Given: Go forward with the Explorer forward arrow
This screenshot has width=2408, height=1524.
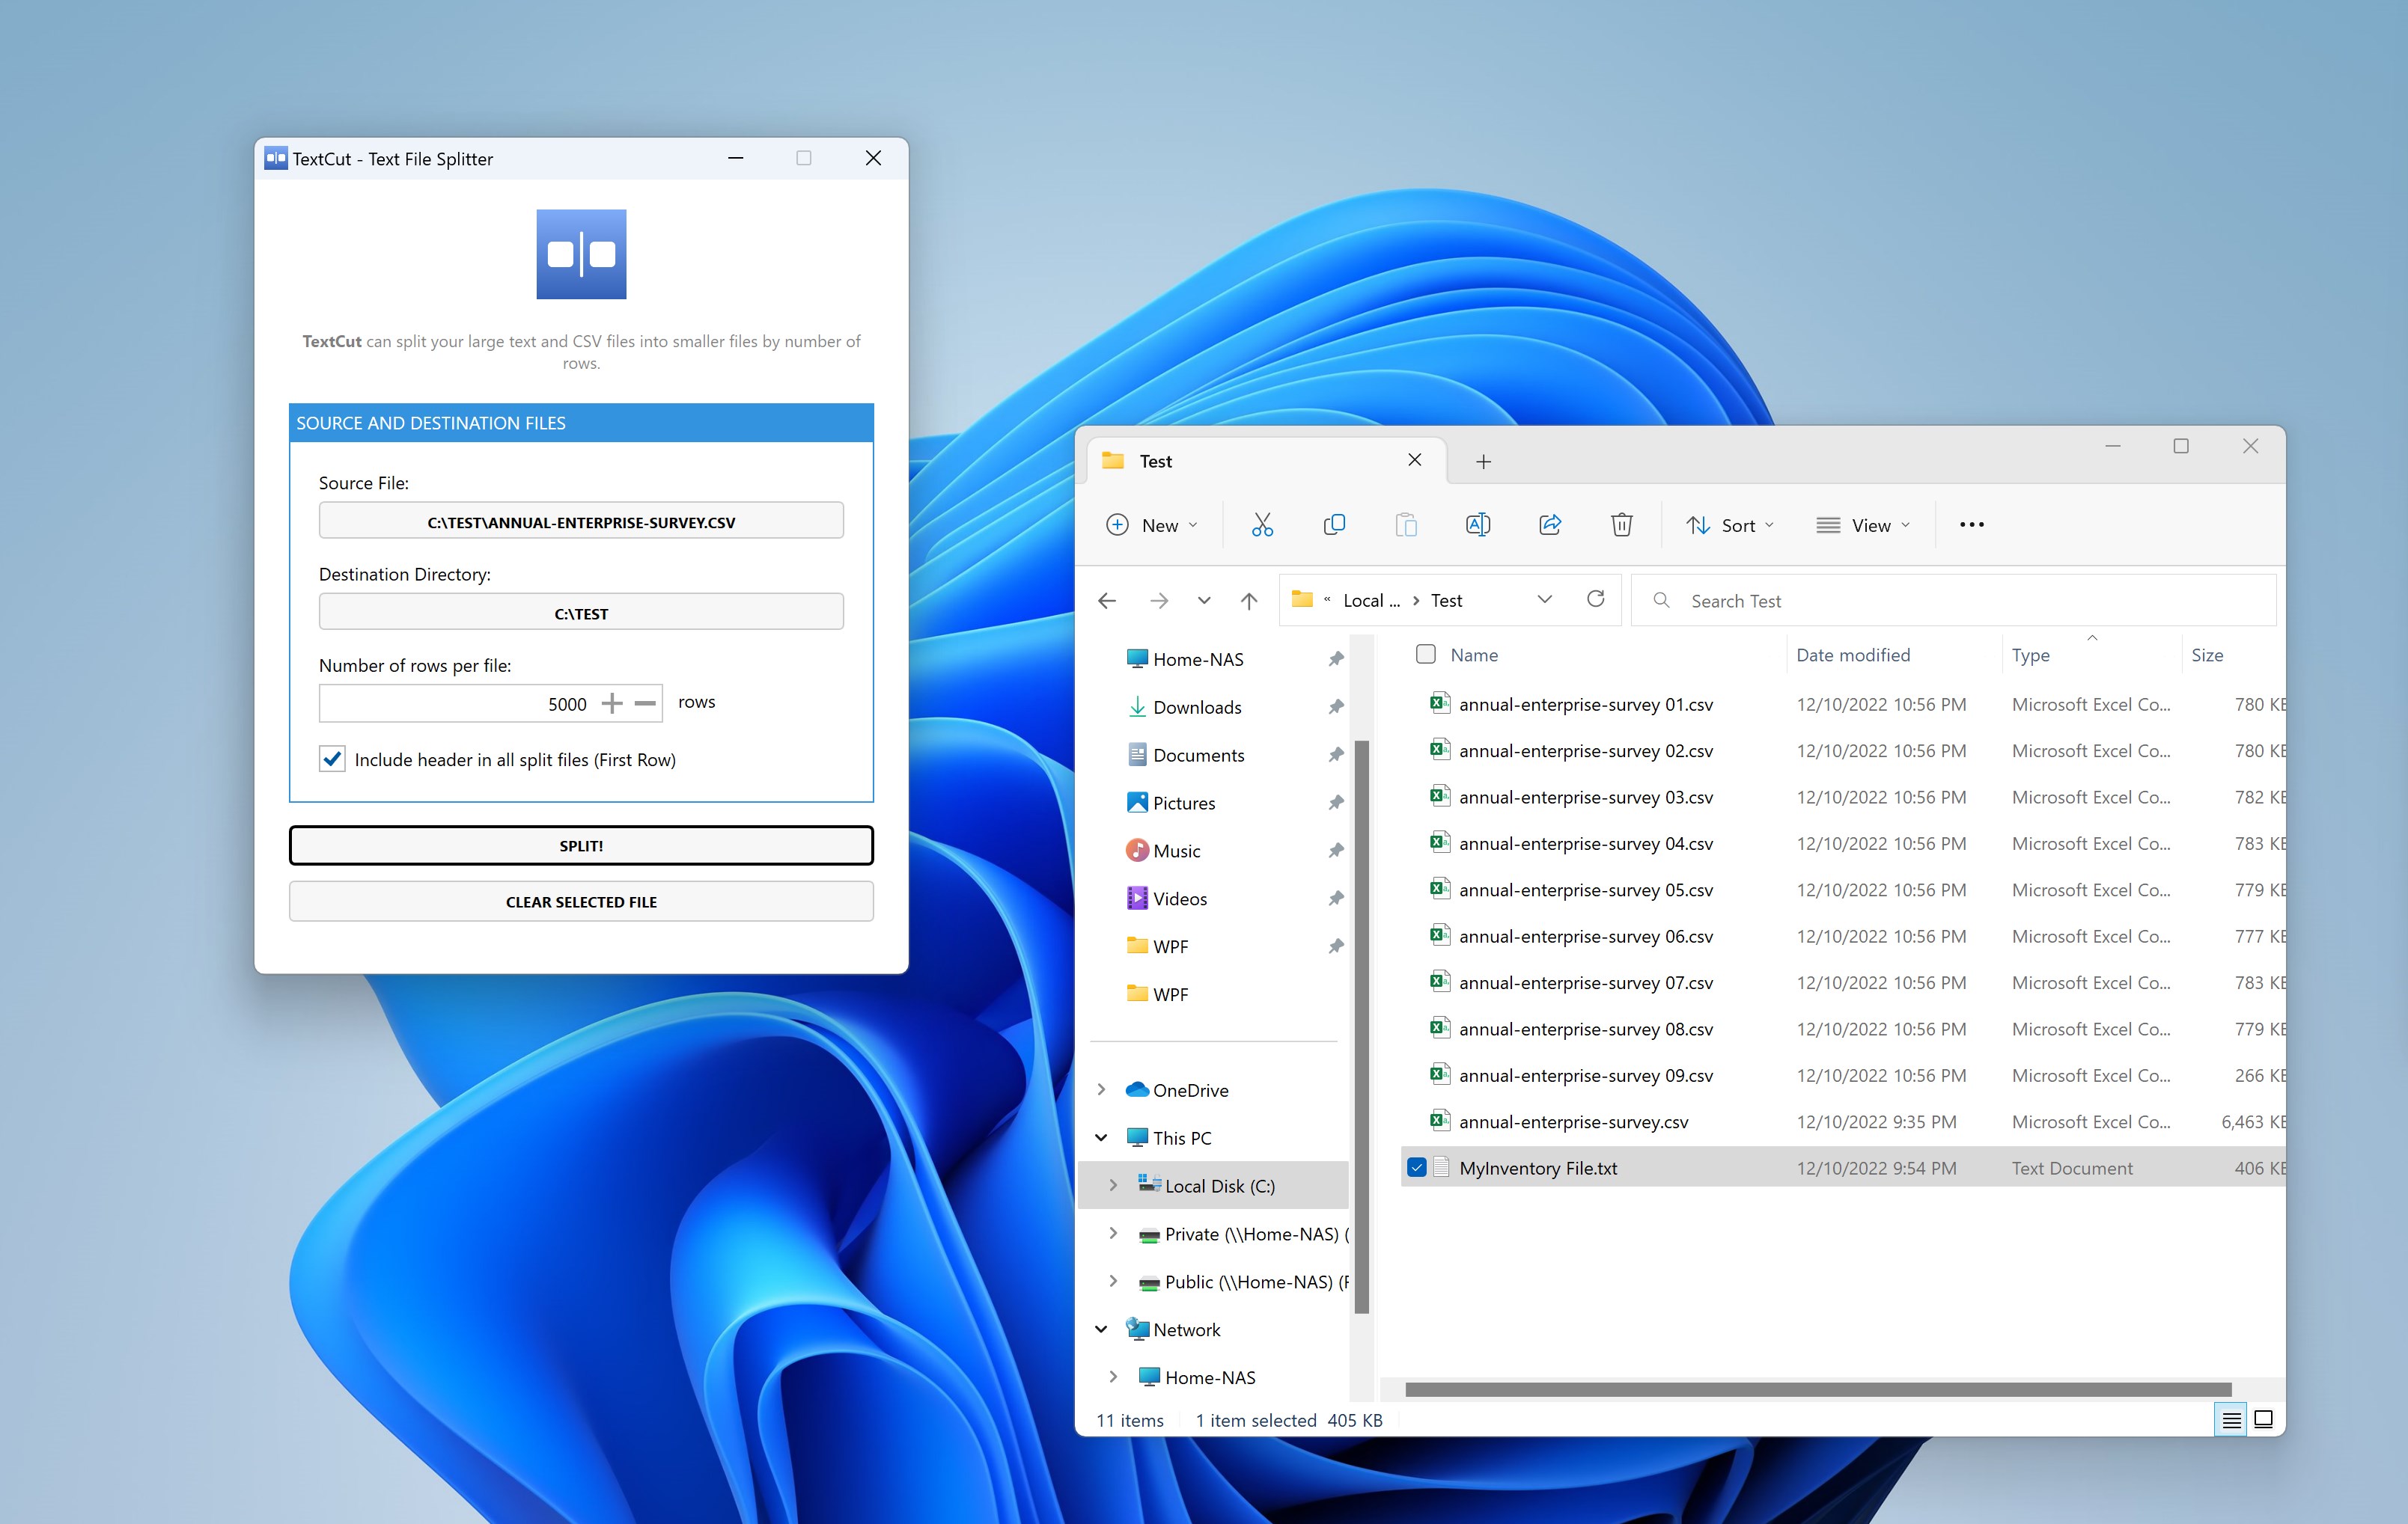Looking at the screenshot, I should point(1159,601).
